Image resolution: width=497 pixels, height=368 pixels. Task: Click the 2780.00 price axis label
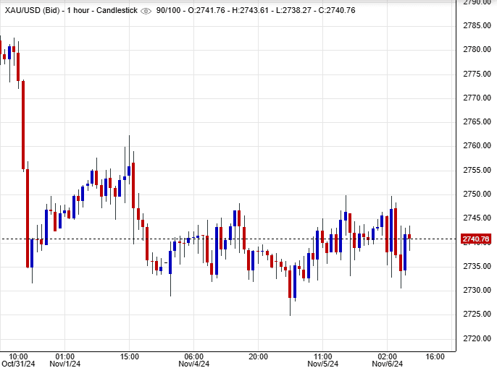[476, 49]
